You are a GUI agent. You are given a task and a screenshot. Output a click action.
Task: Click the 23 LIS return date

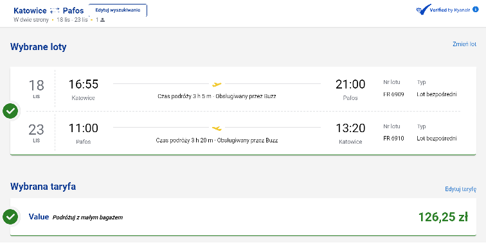(36, 133)
